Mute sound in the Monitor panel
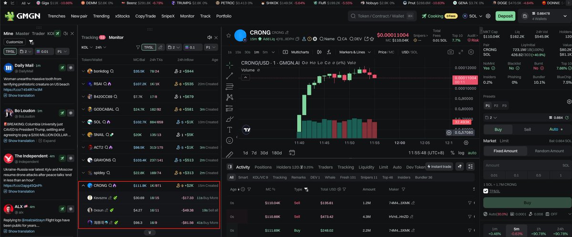The image size is (572, 237). pyautogui.click(x=209, y=38)
